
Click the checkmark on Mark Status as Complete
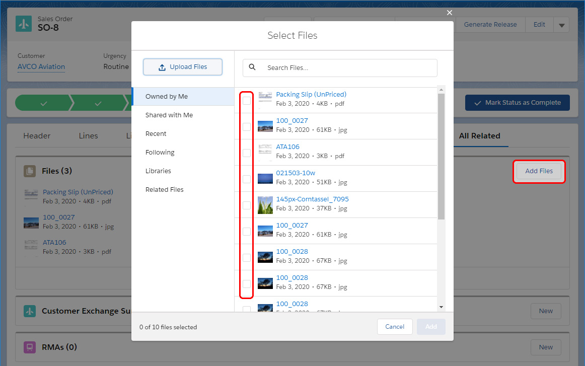478,102
